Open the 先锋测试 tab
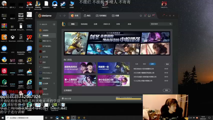 click(x=101, y=16)
